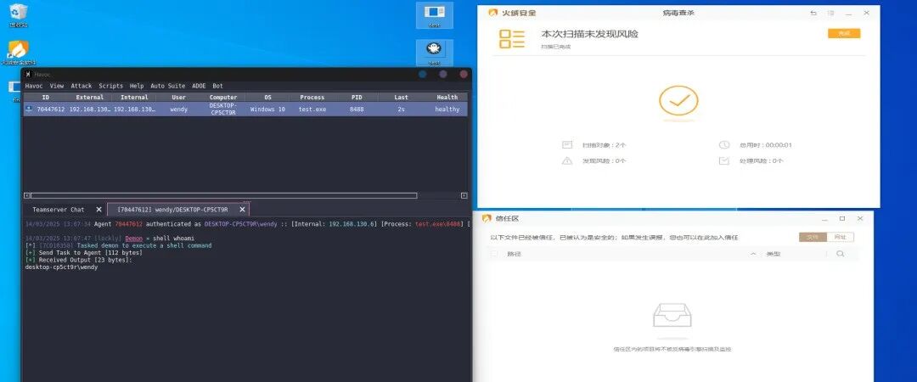The width and height of the screenshot is (917, 382).
Task: Switch to the Teamserver Chat tab
Action: click(59, 210)
